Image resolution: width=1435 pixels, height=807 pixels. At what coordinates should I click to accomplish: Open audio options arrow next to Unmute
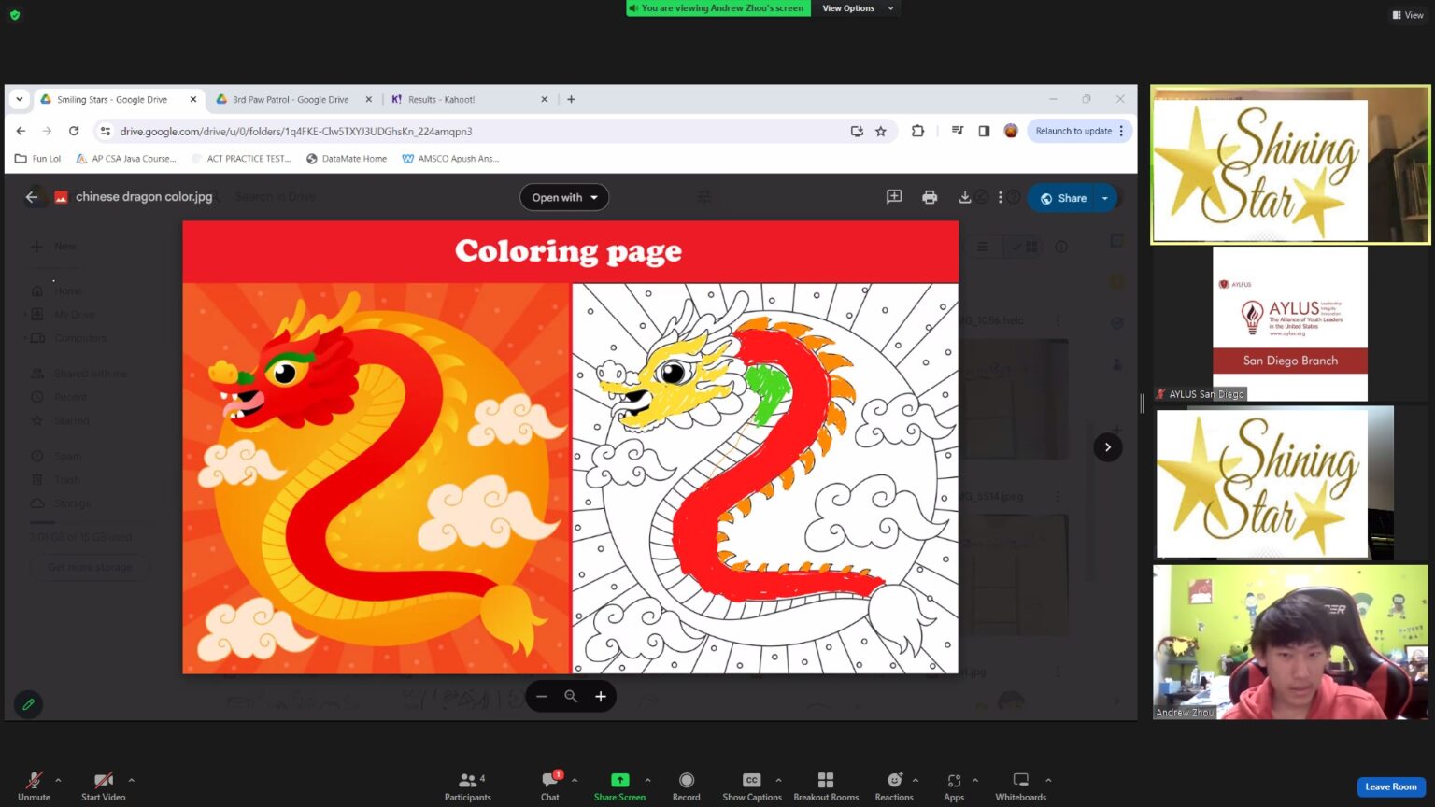pyautogui.click(x=58, y=780)
